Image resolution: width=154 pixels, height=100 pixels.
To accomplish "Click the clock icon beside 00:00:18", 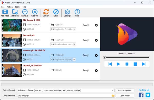I will [x=24, y=44].
